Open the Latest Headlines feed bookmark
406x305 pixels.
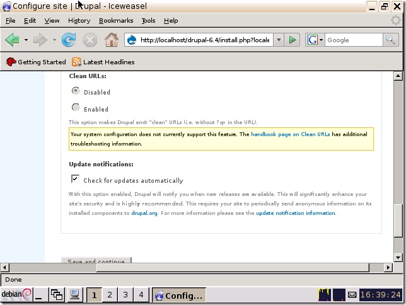coord(103,62)
